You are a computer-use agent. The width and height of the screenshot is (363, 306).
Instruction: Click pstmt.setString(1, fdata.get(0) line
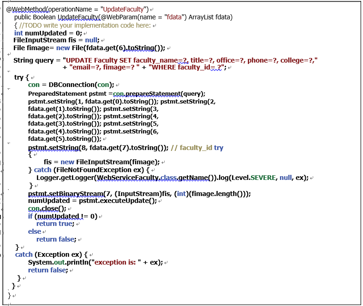[x=122, y=102]
